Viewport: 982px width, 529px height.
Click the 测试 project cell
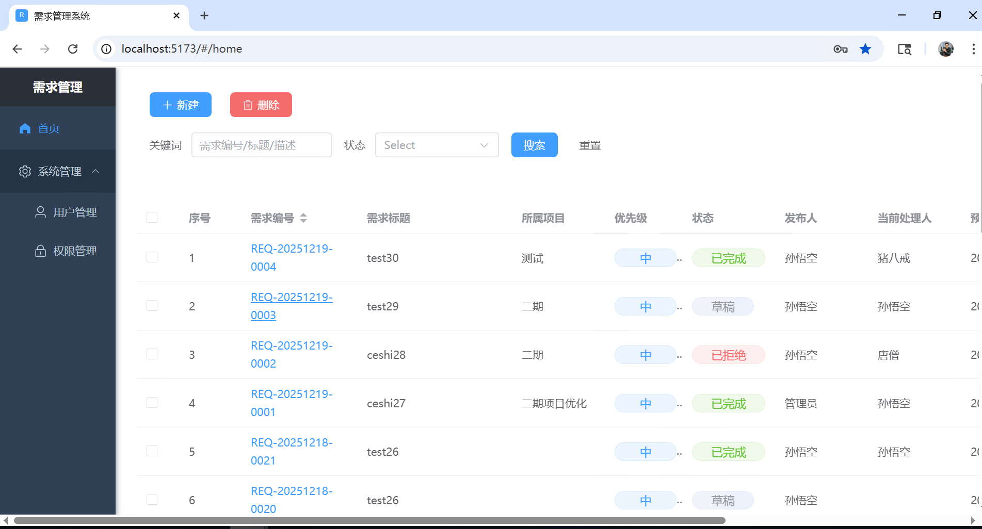[533, 258]
